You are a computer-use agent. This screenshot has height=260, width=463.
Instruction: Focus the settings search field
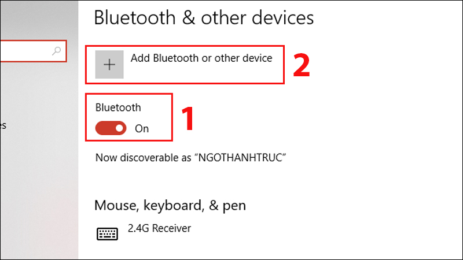(33, 51)
